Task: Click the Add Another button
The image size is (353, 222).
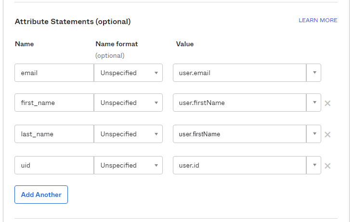Action: [41, 195]
